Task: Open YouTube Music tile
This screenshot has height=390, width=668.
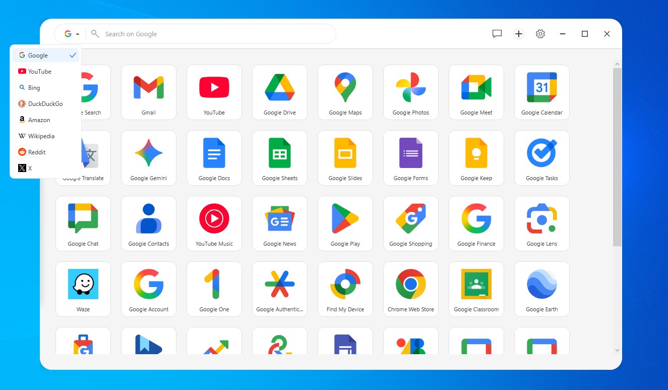Action: click(x=214, y=224)
